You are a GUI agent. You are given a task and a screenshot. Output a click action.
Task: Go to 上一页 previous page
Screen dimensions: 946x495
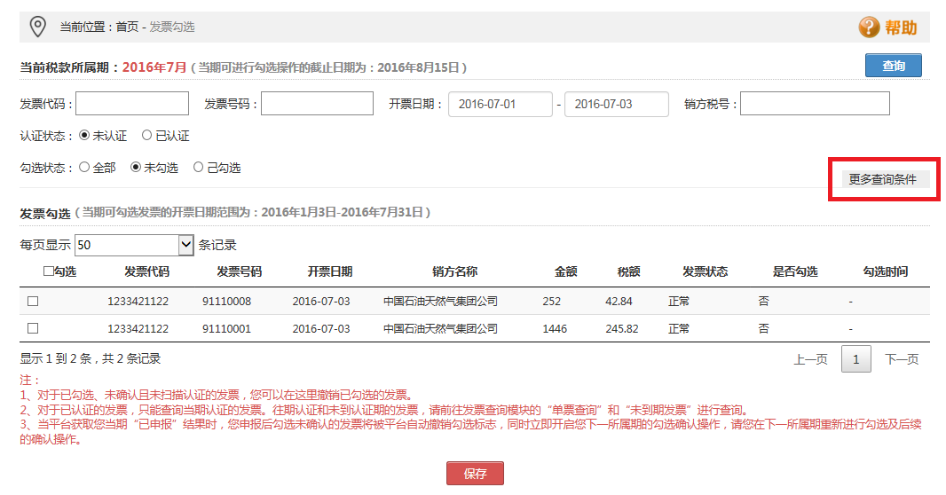click(x=810, y=359)
